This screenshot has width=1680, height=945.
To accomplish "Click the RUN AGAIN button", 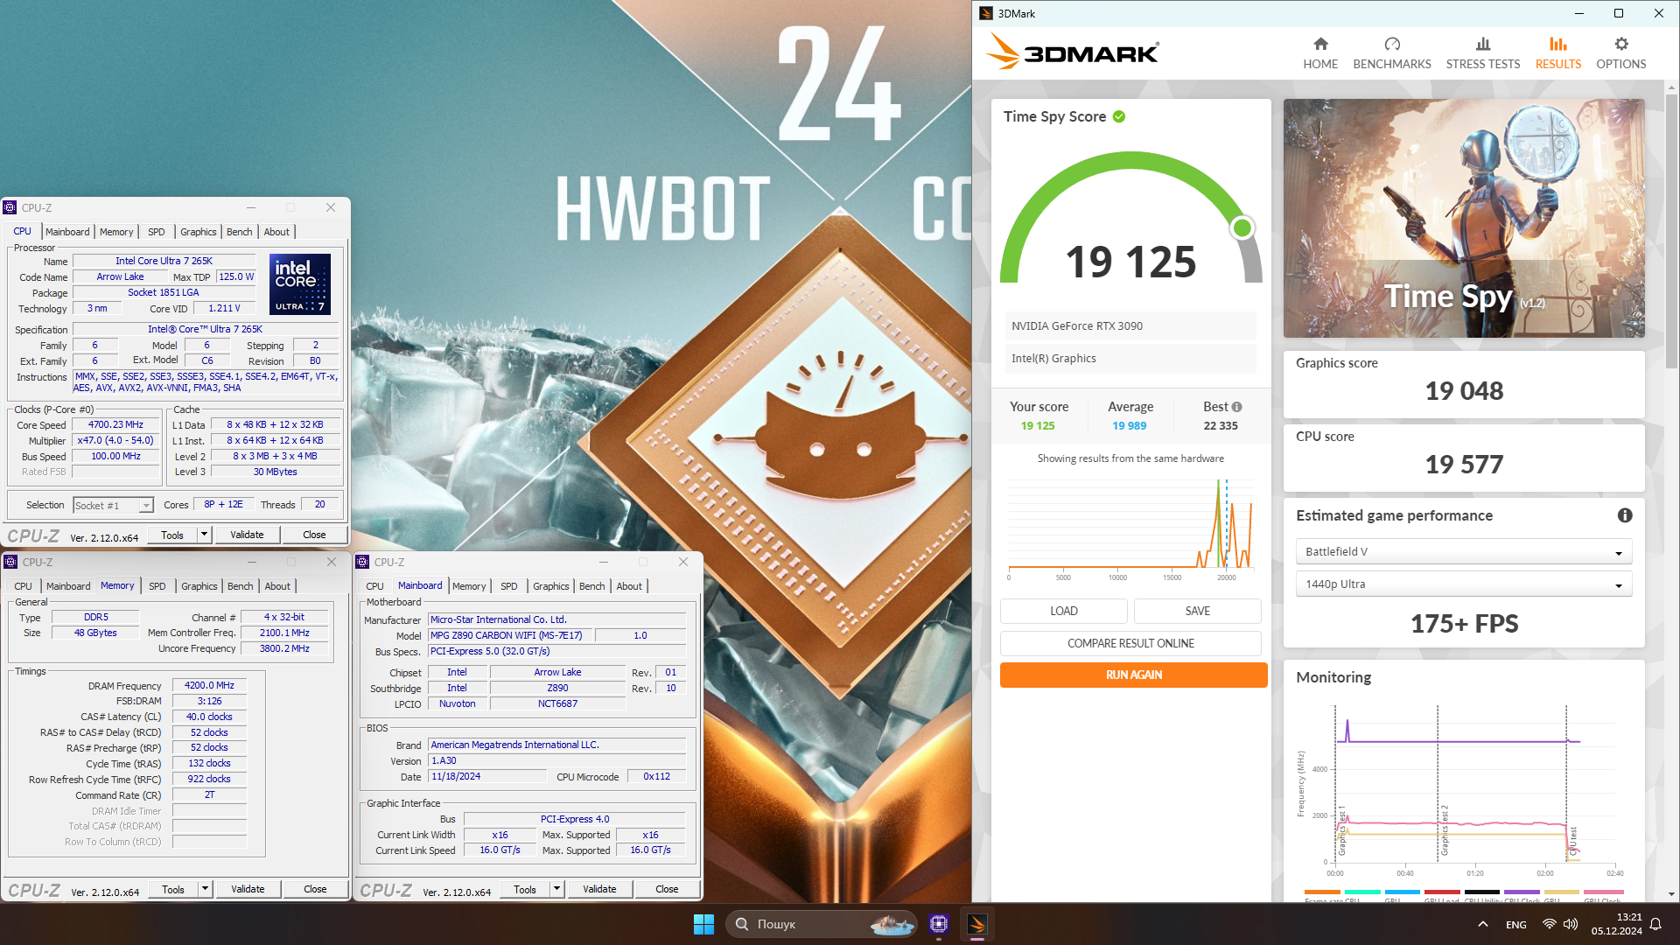I will click(1133, 675).
